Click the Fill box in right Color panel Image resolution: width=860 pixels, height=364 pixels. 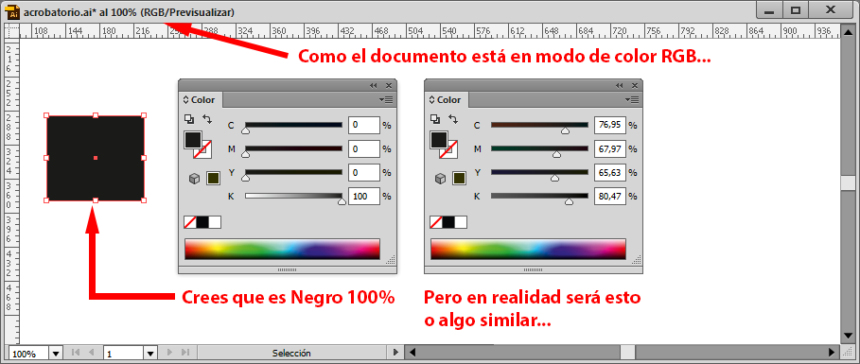[x=438, y=140]
